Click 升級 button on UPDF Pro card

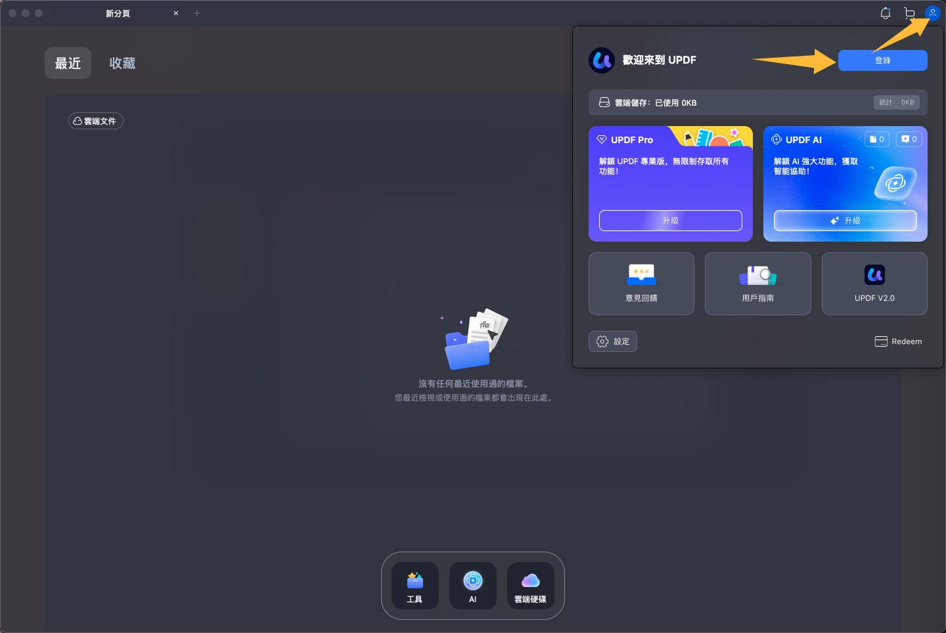671,221
